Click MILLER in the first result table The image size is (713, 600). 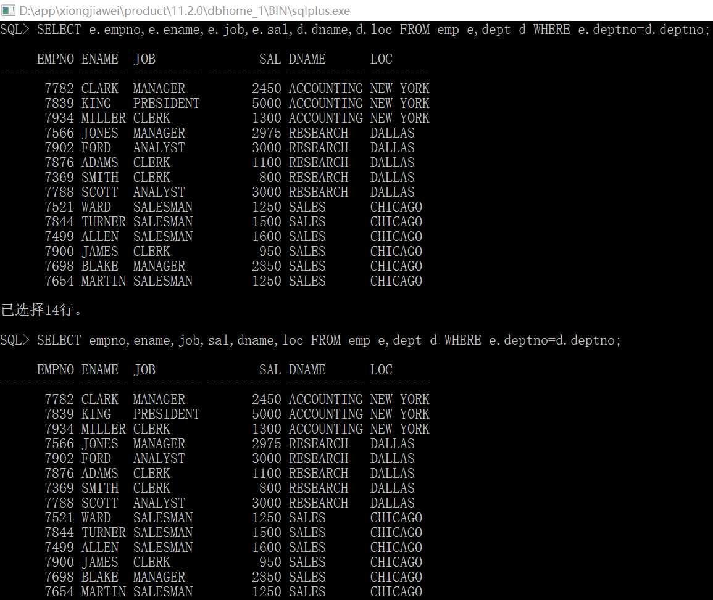(x=104, y=118)
